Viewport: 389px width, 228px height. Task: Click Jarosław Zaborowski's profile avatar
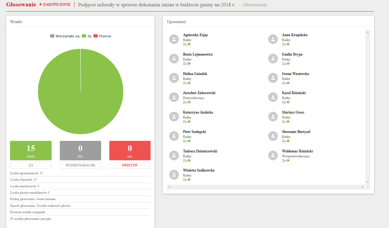click(x=174, y=97)
